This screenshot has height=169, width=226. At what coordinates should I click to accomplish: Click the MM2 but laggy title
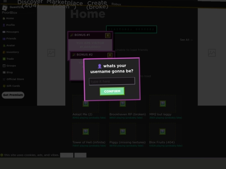pyautogui.click(x=160, y=114)
